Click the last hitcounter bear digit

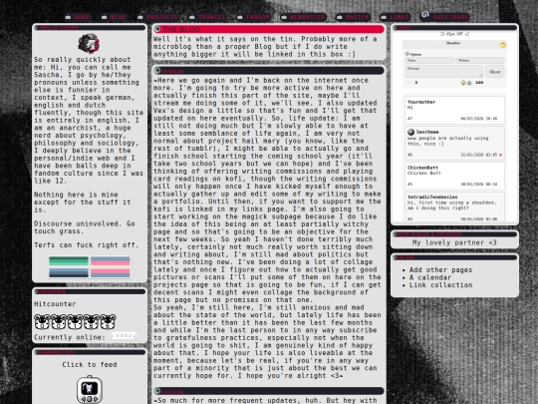pos(108,322)
